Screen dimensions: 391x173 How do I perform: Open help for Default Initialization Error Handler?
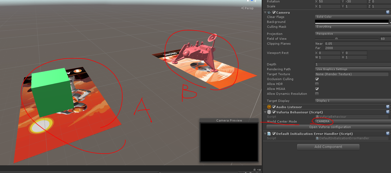[387, 133]
